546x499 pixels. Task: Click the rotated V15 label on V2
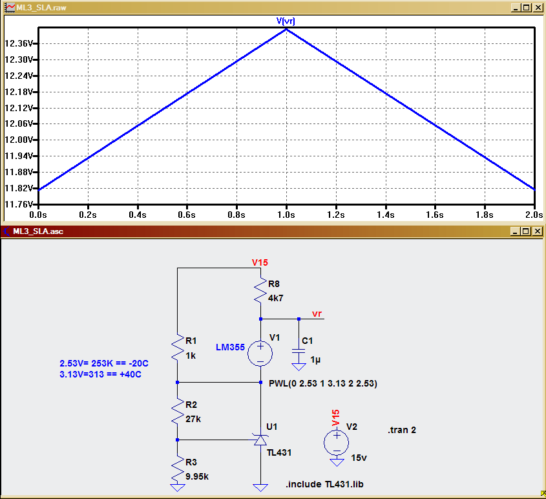click(335, 418)
